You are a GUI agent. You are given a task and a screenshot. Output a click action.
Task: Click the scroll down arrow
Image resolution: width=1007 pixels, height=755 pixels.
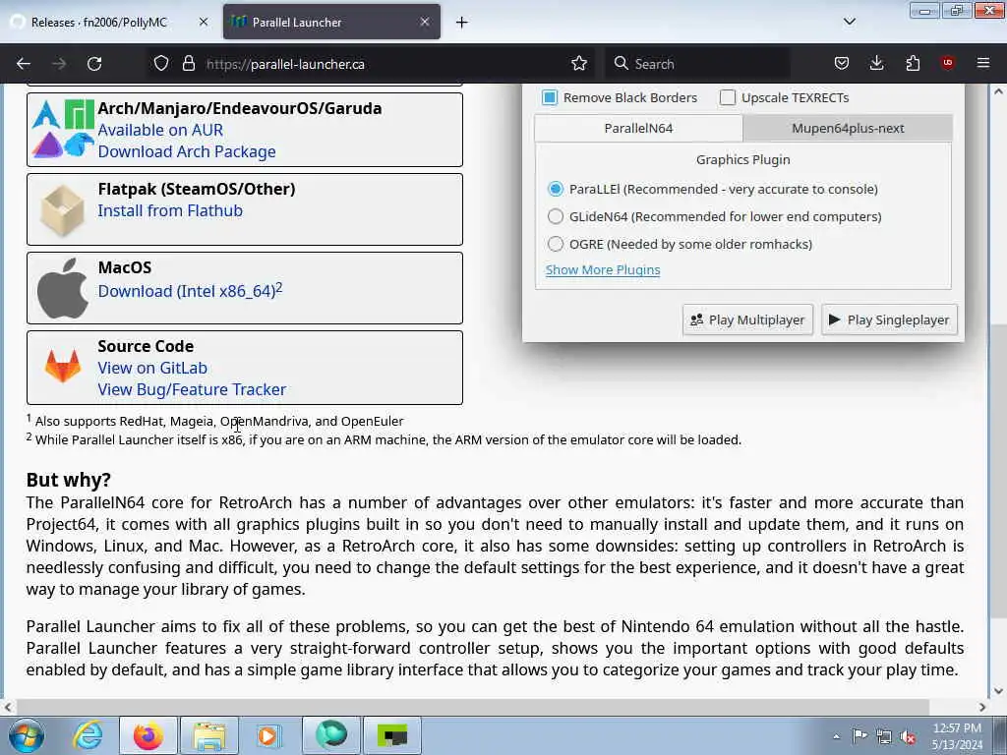[x=998, y=691]
